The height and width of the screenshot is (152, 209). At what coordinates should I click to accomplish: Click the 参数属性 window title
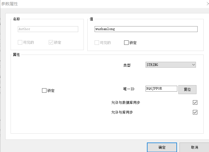9,4
